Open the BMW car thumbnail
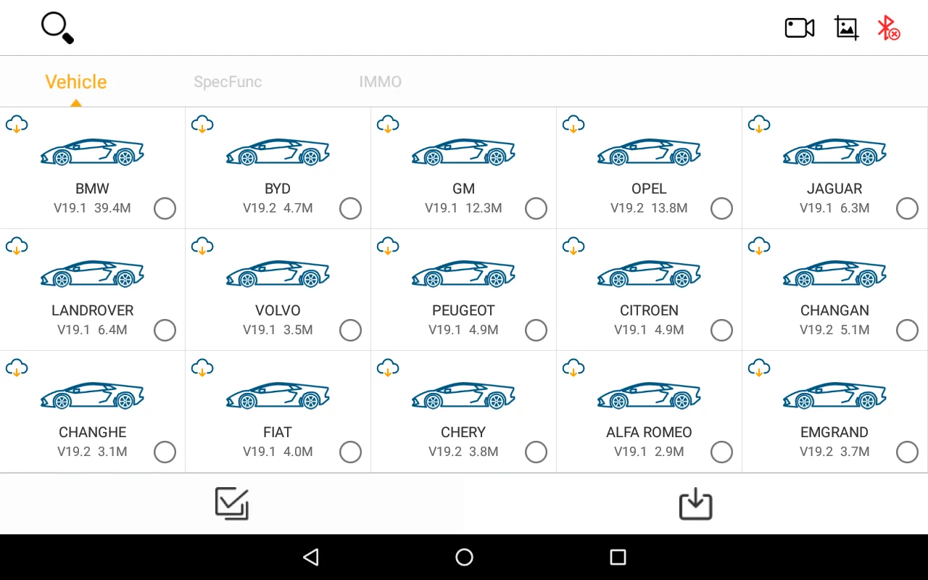 92,152
